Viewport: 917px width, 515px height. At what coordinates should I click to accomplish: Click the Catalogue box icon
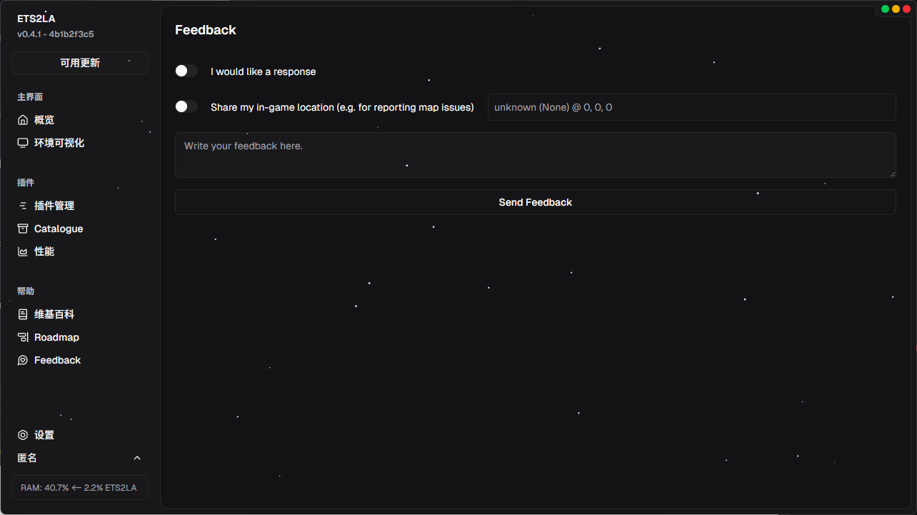click(23, 229)
